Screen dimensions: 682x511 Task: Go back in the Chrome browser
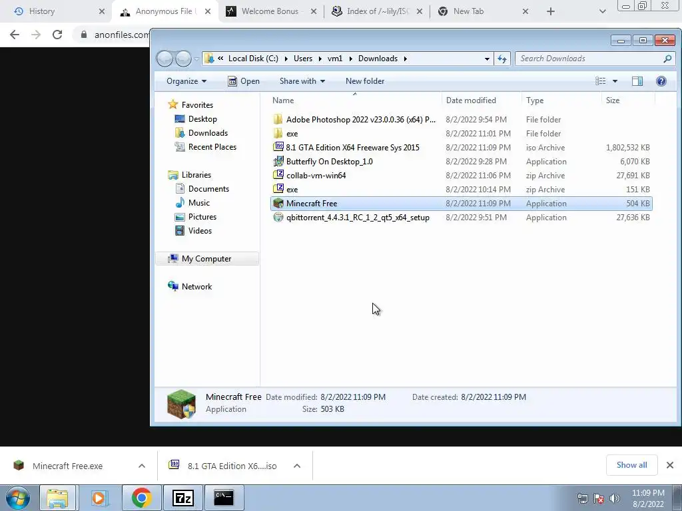(x=15, y=35)
